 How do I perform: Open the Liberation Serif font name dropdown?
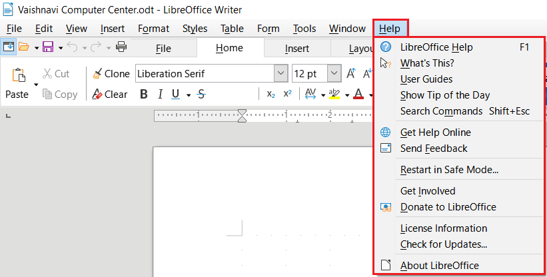click(280, 73)
